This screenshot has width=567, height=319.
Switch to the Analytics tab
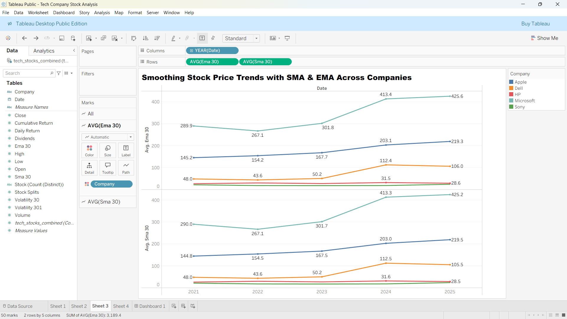44,51
